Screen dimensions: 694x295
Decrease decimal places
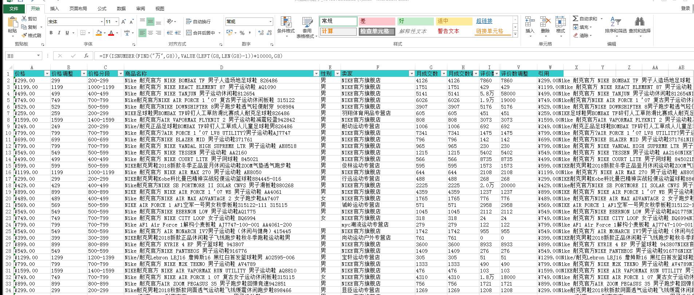click(269, 33)
